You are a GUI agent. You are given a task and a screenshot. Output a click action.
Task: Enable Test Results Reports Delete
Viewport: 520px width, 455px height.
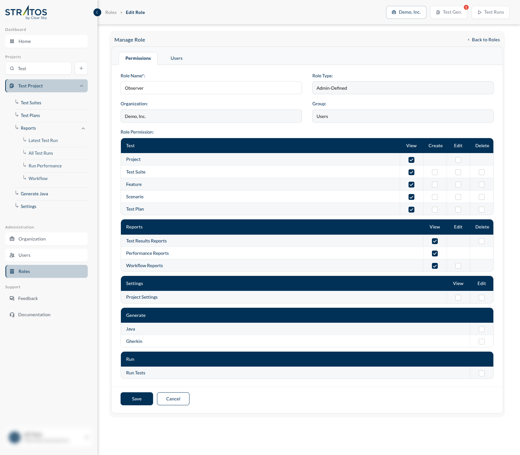(482, 241)
